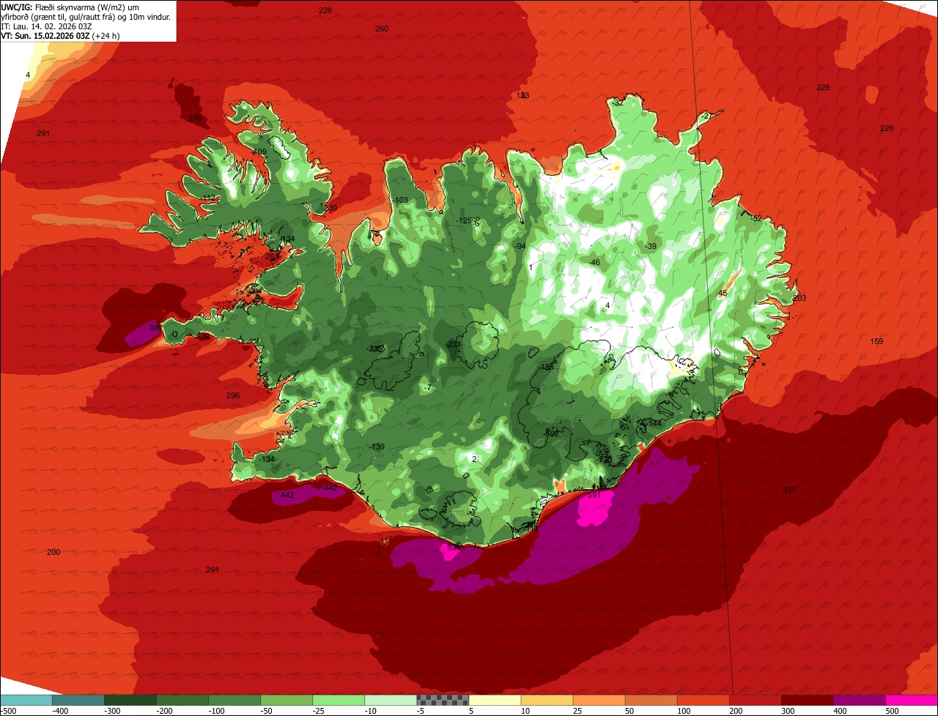Click the -52 value on the east coast
Viewport: 938px width, 716px height.
[756, 219]
